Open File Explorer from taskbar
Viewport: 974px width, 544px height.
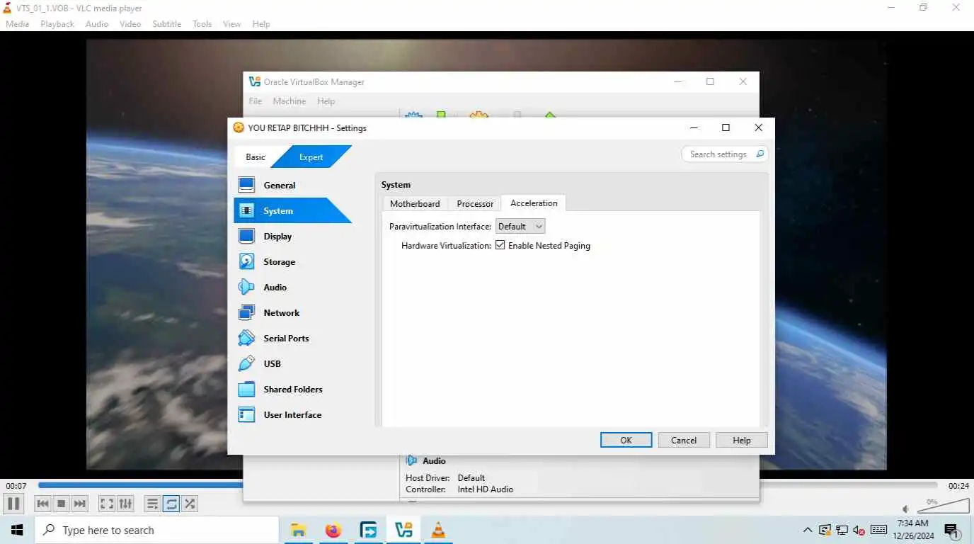tap(299, 530)
